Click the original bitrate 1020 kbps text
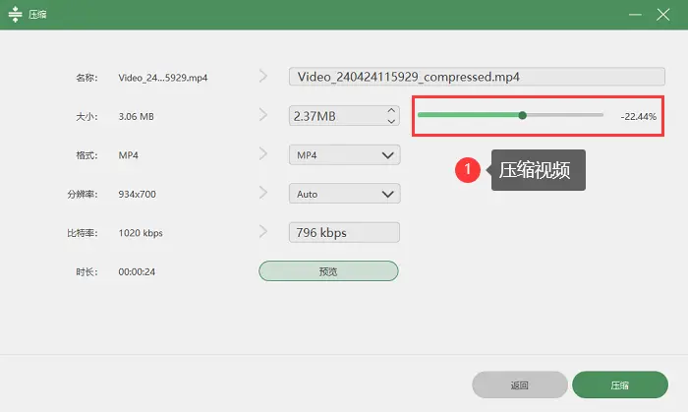688x412 pixels. point(141,233)
